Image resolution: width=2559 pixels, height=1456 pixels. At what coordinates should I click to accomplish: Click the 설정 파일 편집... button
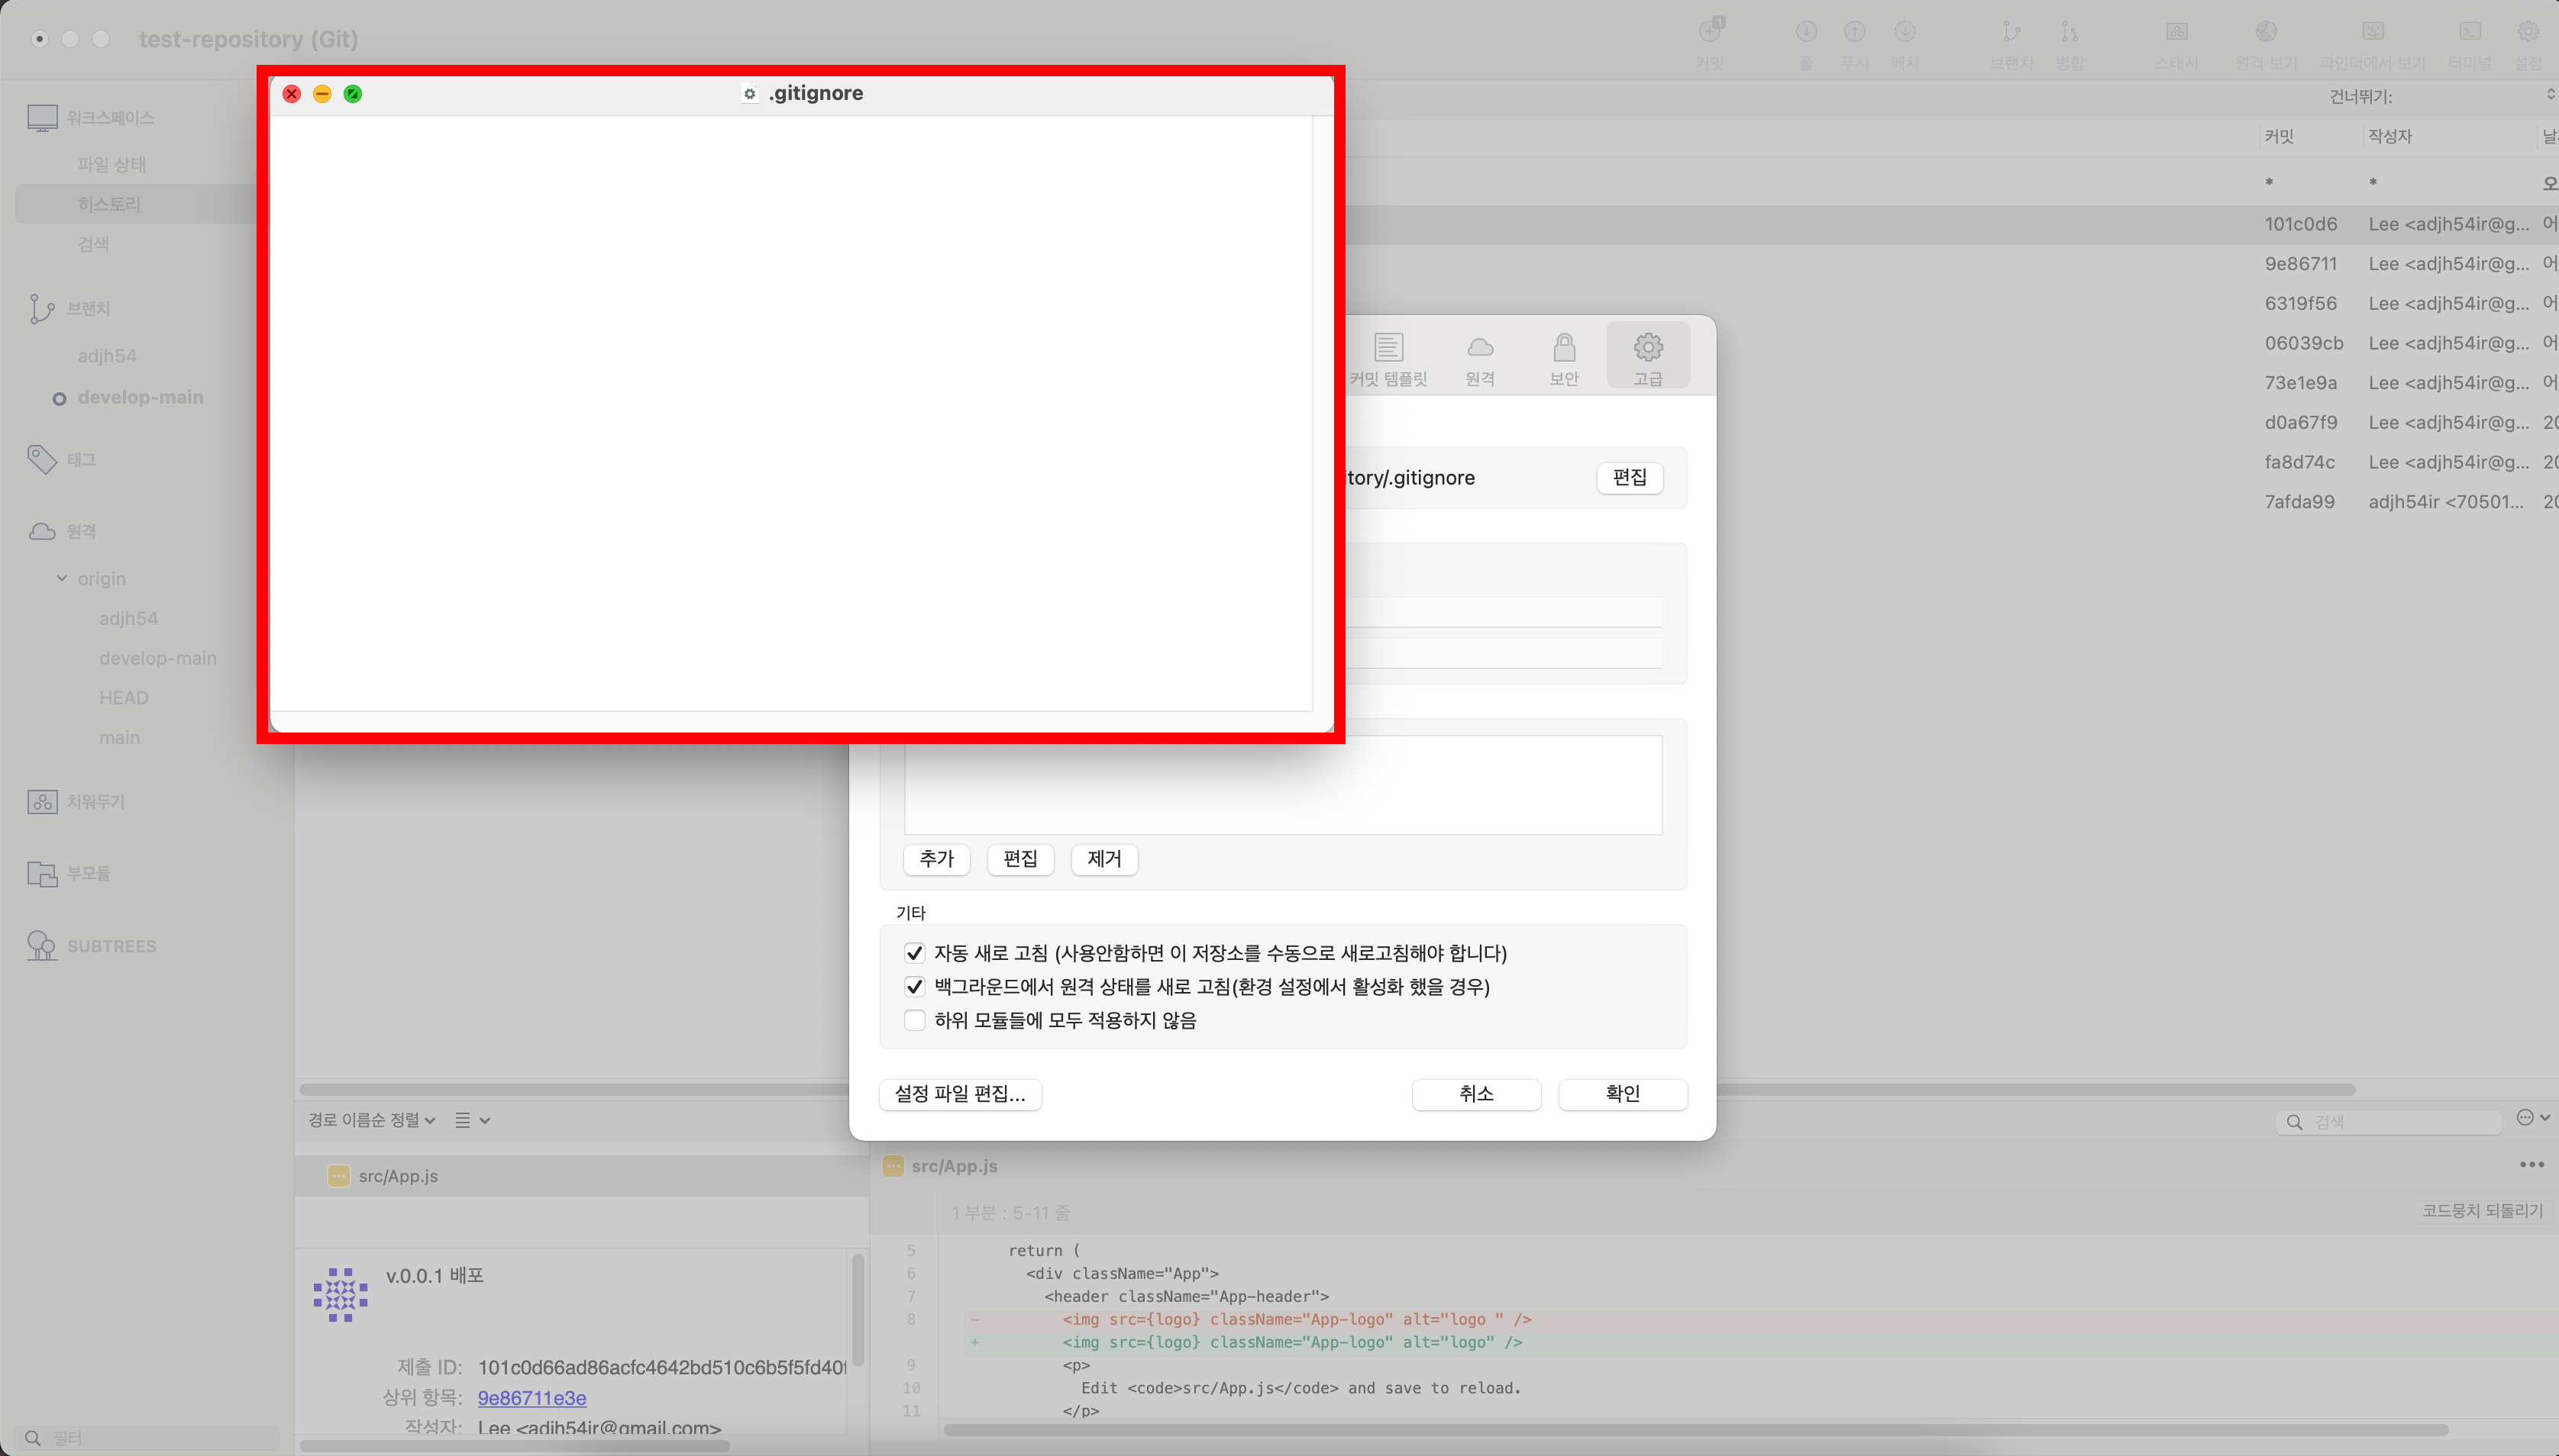[959, 1094]
